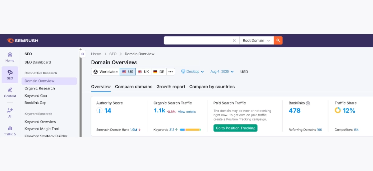The height and width of the screenshot is (171, 373).
Task: Click the orange search magnifier button
Action: [278, 40]
